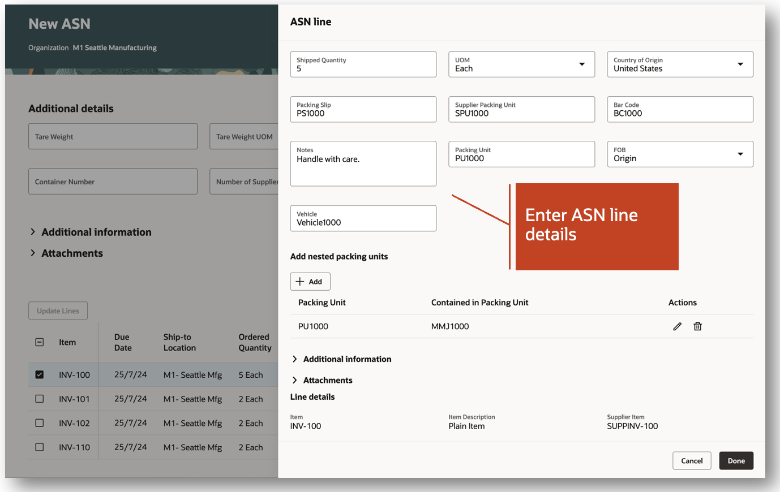Click the Packing Unit input field
780x492 pixels.
pyautogui.click(x=521, y=154)
